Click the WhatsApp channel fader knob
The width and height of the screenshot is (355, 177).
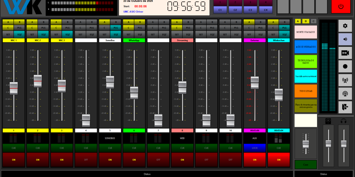pos(134,93)
